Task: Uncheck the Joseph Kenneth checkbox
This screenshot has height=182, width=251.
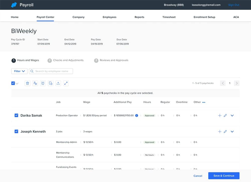Action: (16, 131)
